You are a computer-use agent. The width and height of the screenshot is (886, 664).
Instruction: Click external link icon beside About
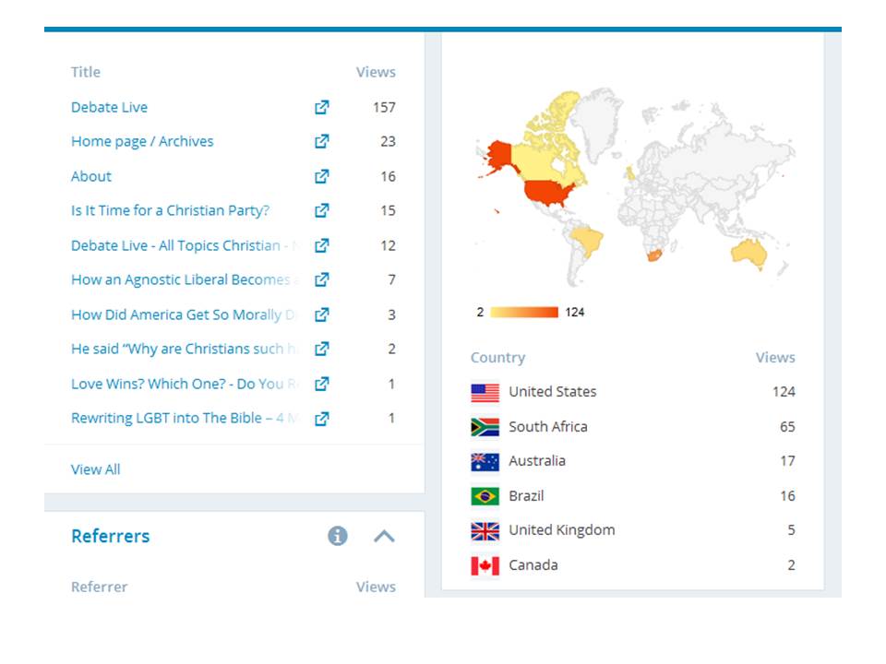coord(321,176)
